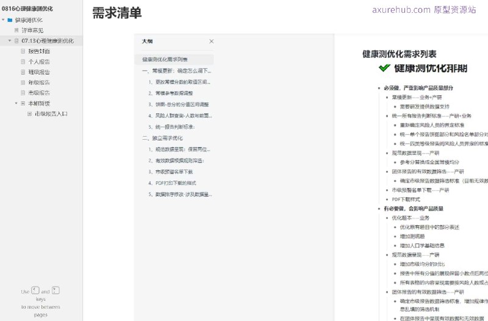Jump to outline section 二、独立需求优化

coord(162,138)
